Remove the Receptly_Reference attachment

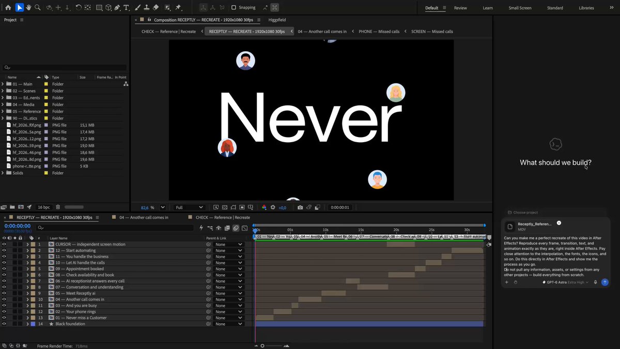pyautogui.click(x=559, y=223)
